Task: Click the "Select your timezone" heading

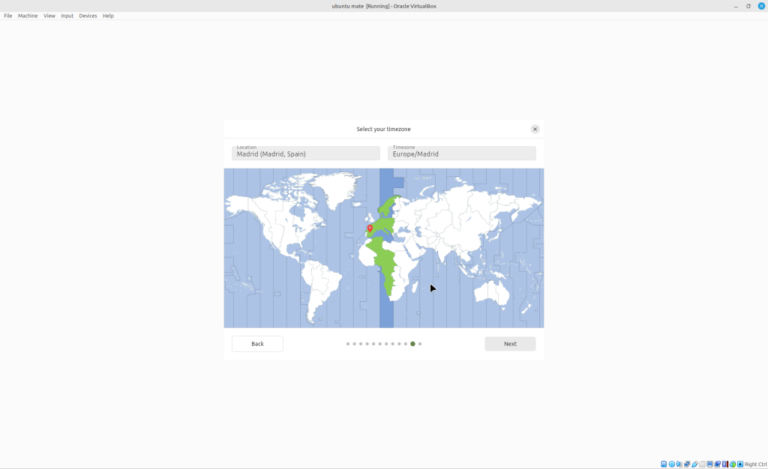Action: pyautogui.click(x=383, y=129)
